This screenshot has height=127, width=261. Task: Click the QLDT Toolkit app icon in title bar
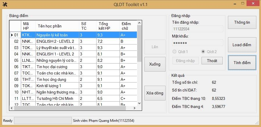5,5
